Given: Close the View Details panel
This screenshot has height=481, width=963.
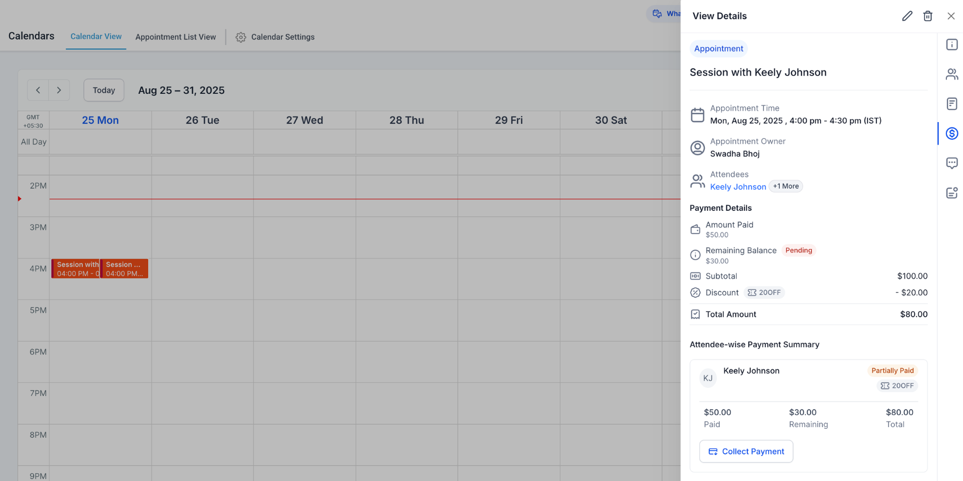Looking at the screenshot, I should [951, 16].
